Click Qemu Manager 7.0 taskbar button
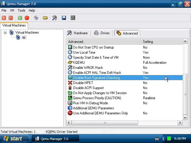191x143 pixels. click(x=55, y=139)
